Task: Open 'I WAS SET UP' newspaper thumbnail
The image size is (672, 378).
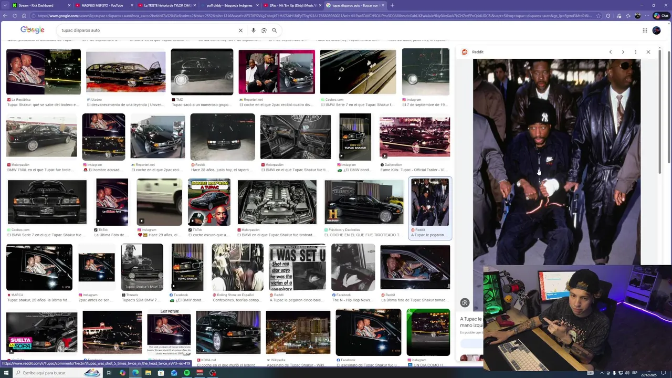Action: pos(297,267)
